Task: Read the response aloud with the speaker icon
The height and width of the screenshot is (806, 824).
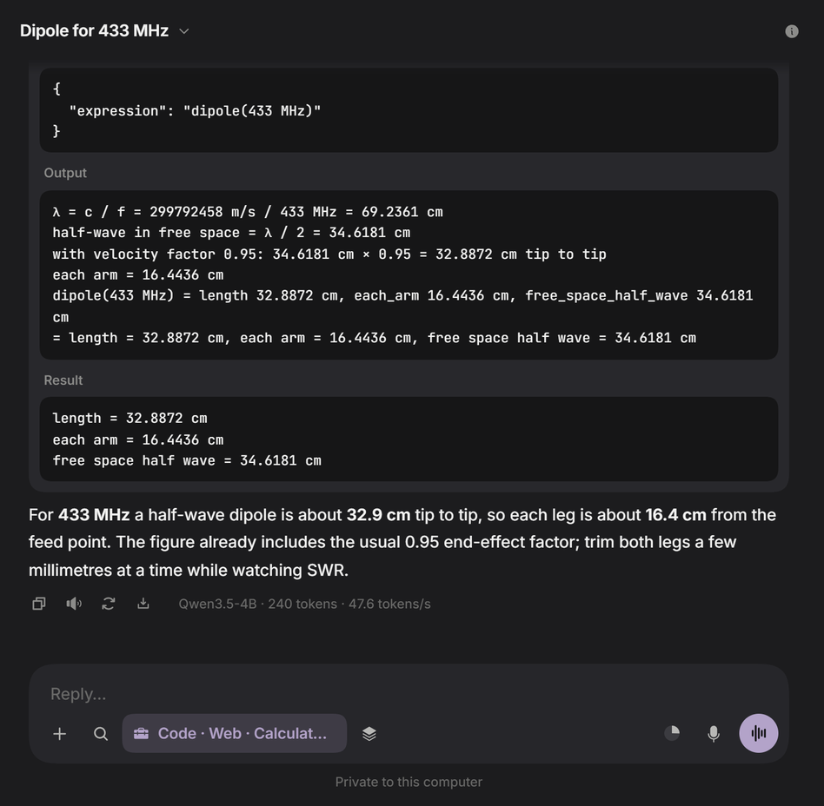Action: pyautogui.click(x=74, y=604)
